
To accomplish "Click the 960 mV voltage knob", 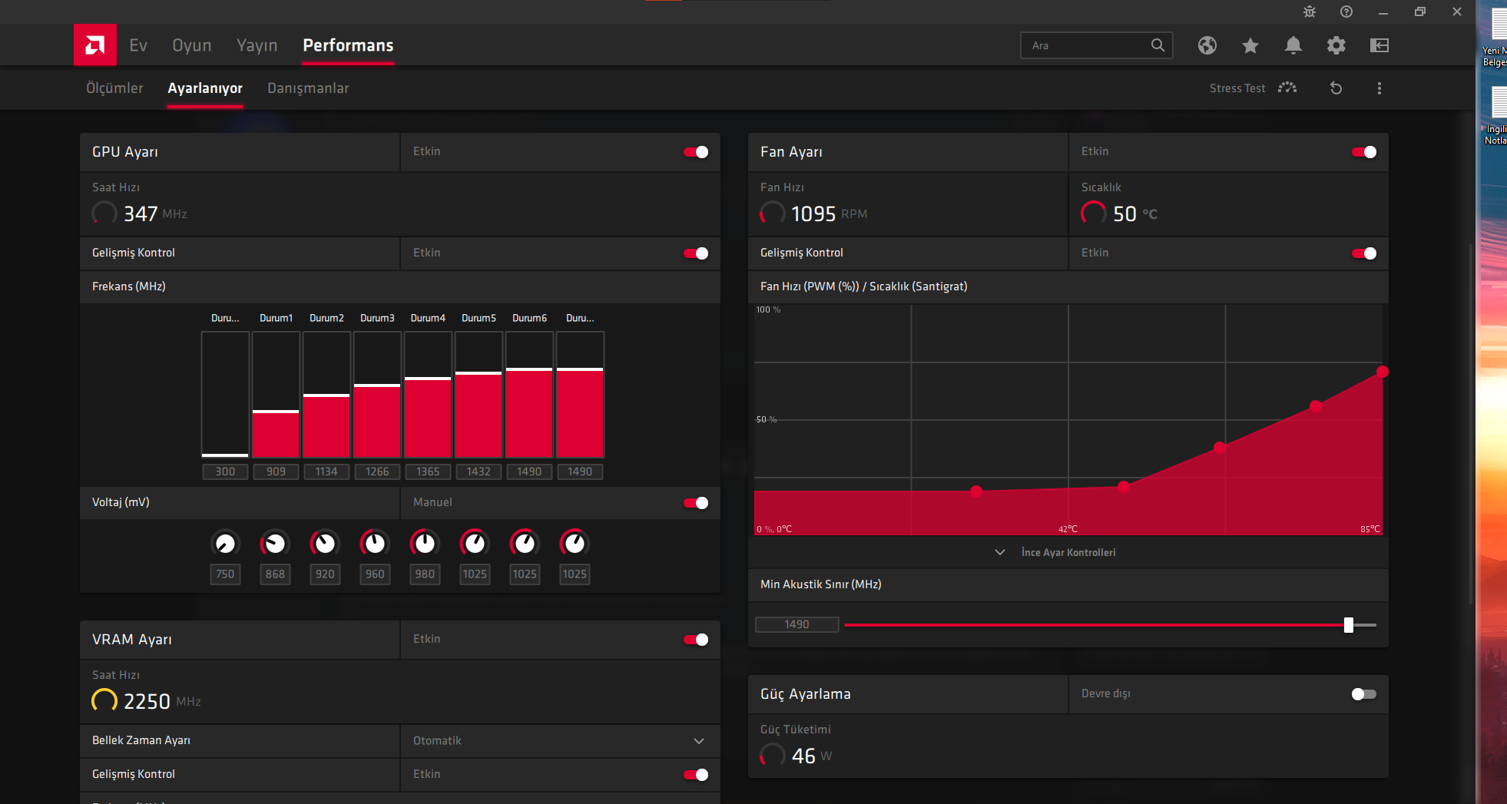I will (x=375, y=544).
